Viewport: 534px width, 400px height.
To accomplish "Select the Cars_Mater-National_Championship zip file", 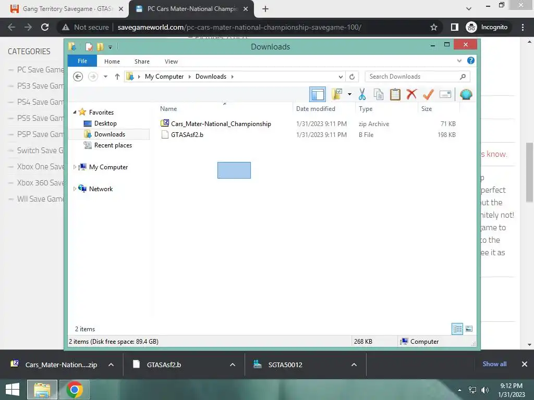I will [x=221, y=124].
